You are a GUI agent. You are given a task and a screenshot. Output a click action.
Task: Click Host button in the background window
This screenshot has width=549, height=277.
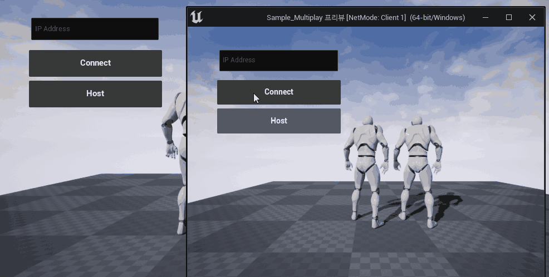95,94
